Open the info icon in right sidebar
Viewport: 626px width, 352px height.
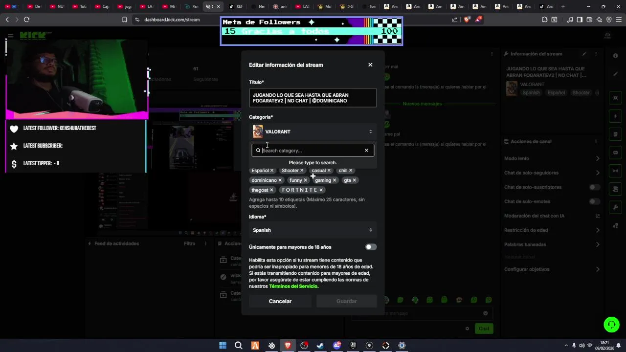616,56
